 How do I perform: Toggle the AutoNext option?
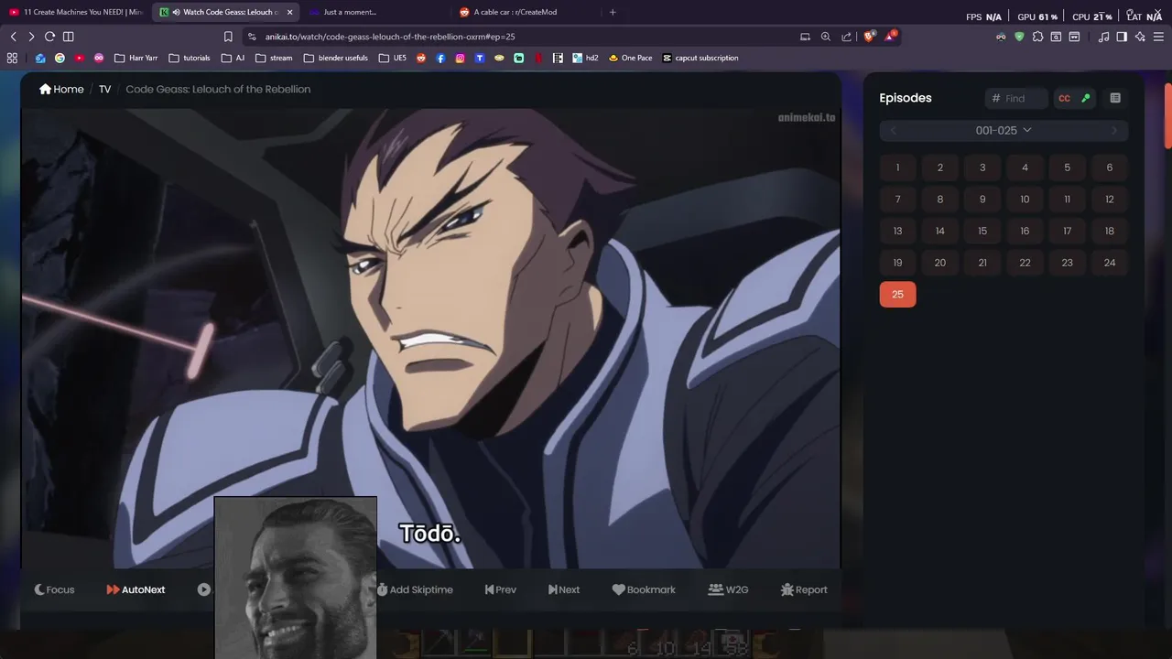click(x=136, y=589)
